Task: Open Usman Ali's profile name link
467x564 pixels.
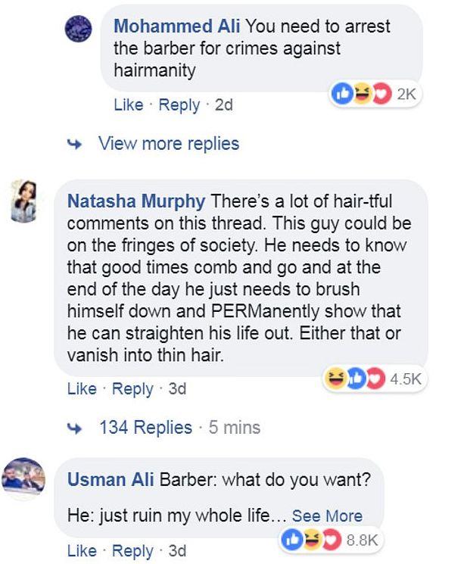Action: [x=108, y=480]
